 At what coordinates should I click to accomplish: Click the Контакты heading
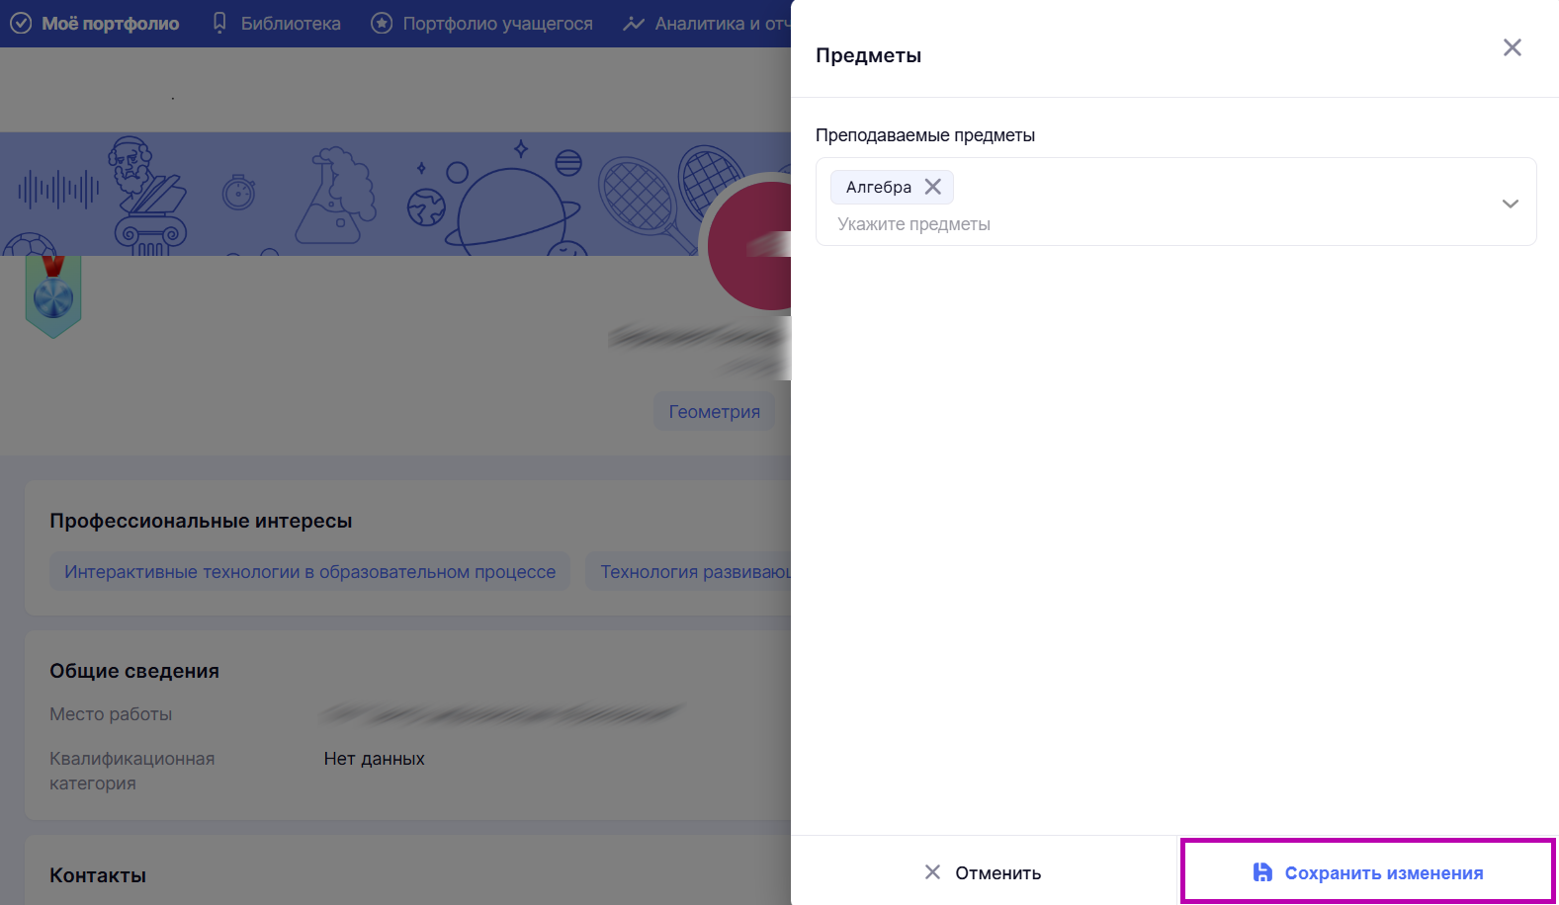(98, 875)
